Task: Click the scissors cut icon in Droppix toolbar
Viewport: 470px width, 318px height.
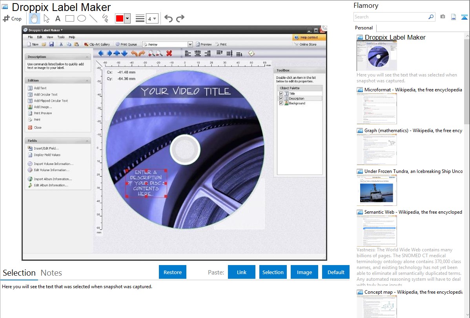Action: click(61, 44)
